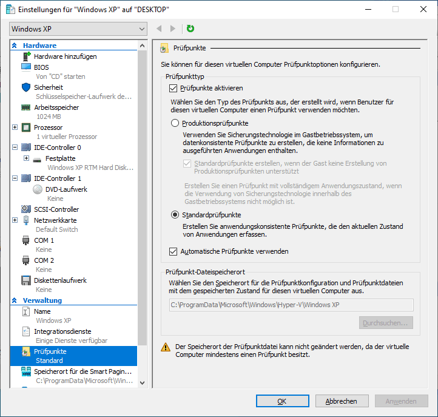The image size is (438, 417).
Task: Collapse the IDE-Controller 1 node
Action: tap(15, 178)
